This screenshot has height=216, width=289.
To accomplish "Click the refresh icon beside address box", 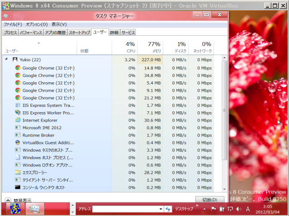I will point(168,209).
